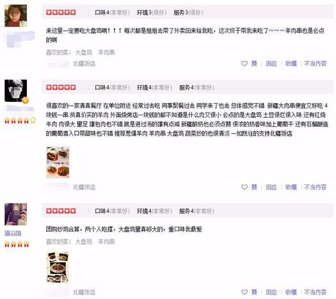
Task: Click the second reviewer's level medal icons
Action: [20, 120]
